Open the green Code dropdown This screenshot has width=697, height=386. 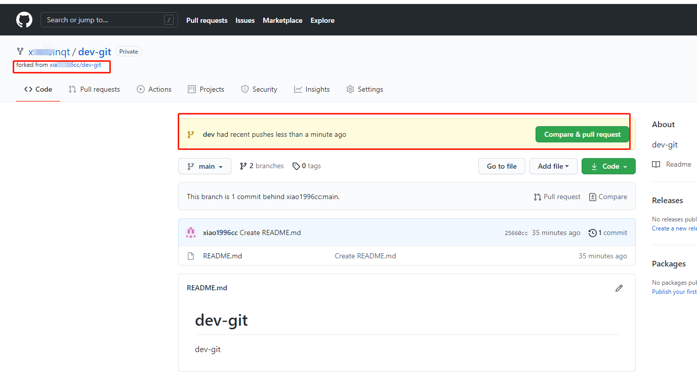click(x=608, y=166)
